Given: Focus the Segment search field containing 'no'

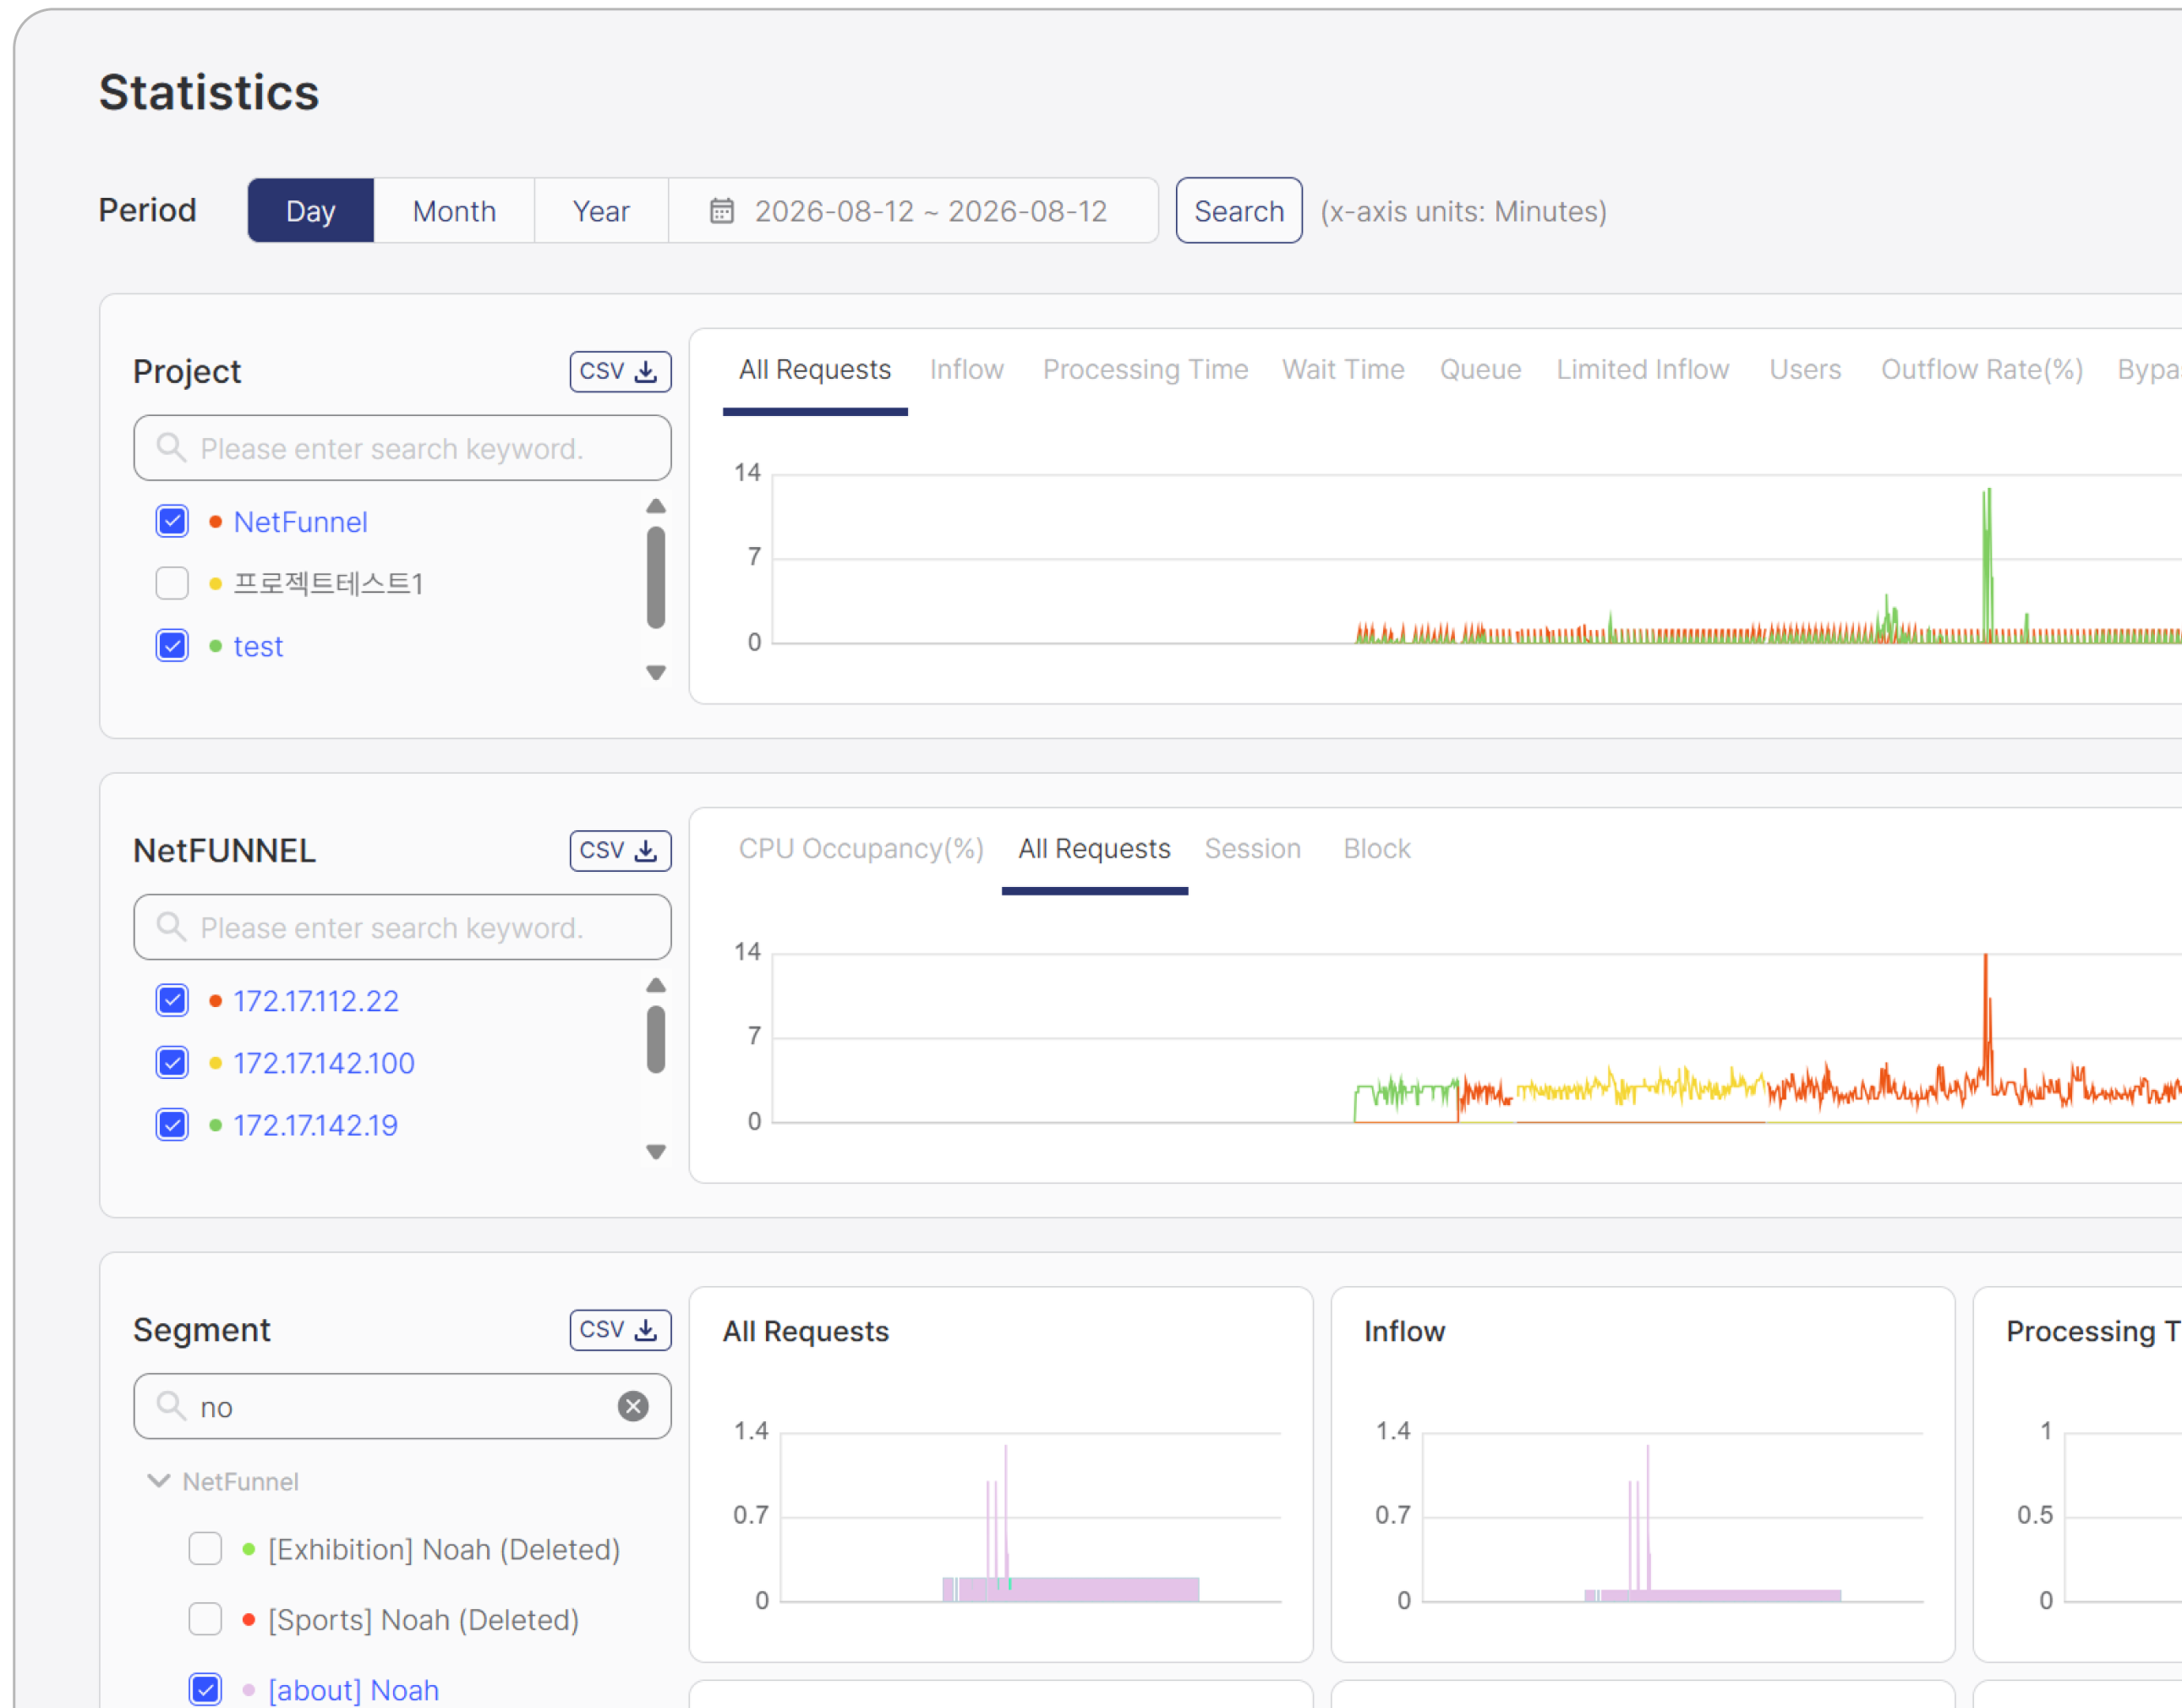Looking at the screenshot, I should click(402, 1406).
